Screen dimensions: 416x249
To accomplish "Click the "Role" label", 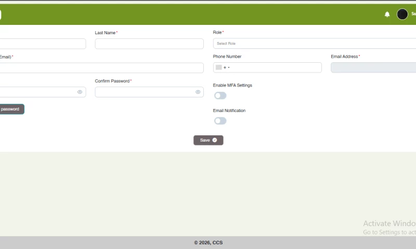I will tap(217, 32).
